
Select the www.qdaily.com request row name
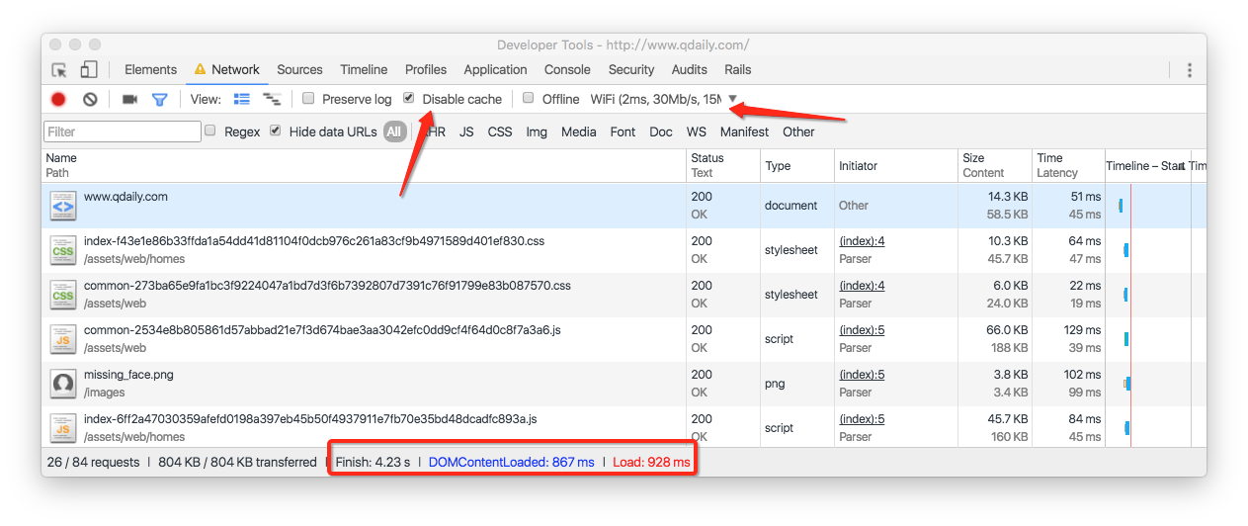[125, 197]
